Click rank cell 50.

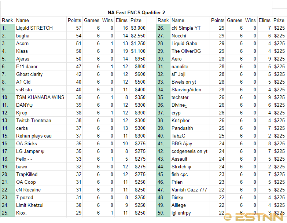click(163, 213)
